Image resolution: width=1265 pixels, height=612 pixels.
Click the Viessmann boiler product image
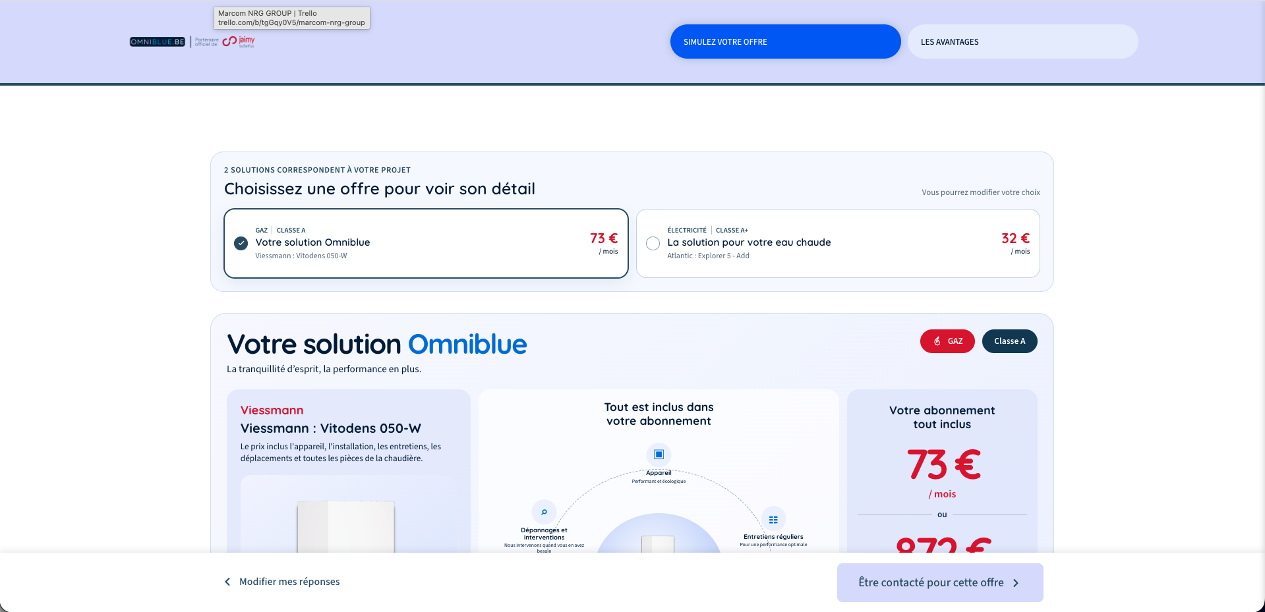pyautogui.click(x=346, y=526)
